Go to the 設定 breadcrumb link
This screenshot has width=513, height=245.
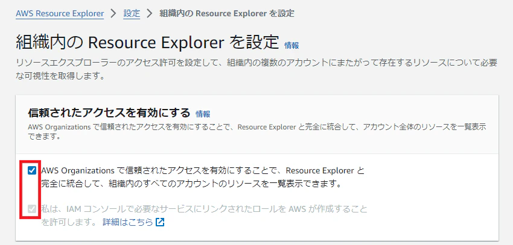132,14
